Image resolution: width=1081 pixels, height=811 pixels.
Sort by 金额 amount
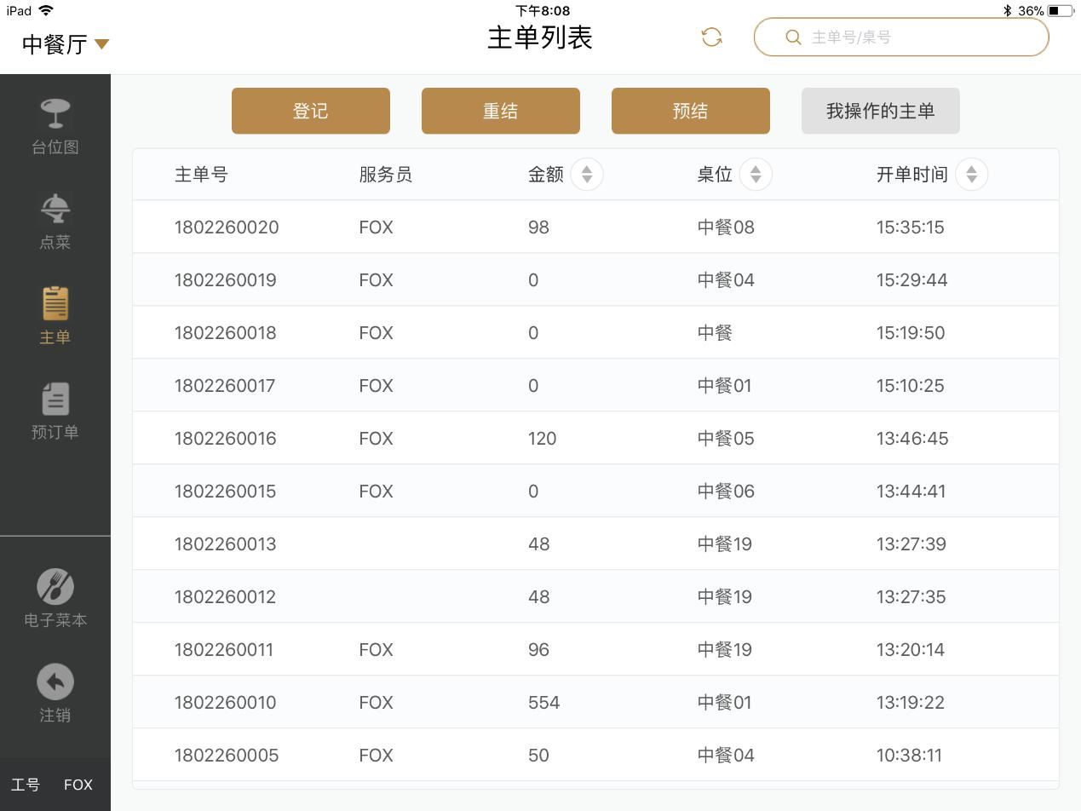(587, 175)
